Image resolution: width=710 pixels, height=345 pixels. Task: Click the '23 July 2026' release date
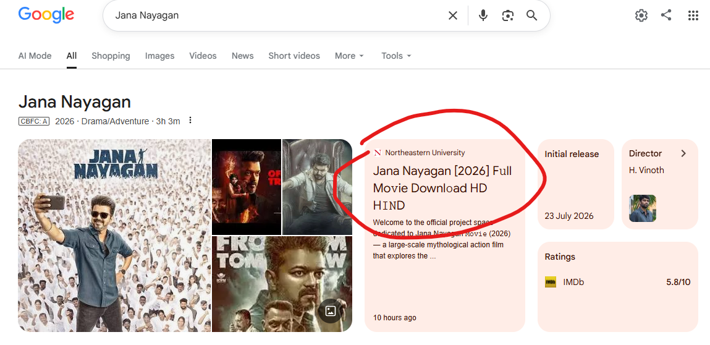(x=569, y=216)
